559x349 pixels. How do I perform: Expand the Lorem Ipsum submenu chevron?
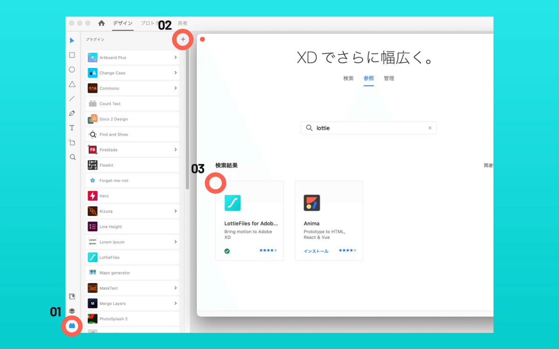coord(176,242)
